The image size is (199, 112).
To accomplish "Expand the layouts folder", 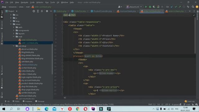I will tap(14, 34).
